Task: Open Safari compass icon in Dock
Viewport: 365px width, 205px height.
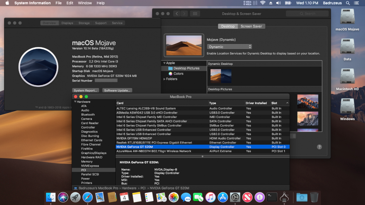Action: (88, 197)
